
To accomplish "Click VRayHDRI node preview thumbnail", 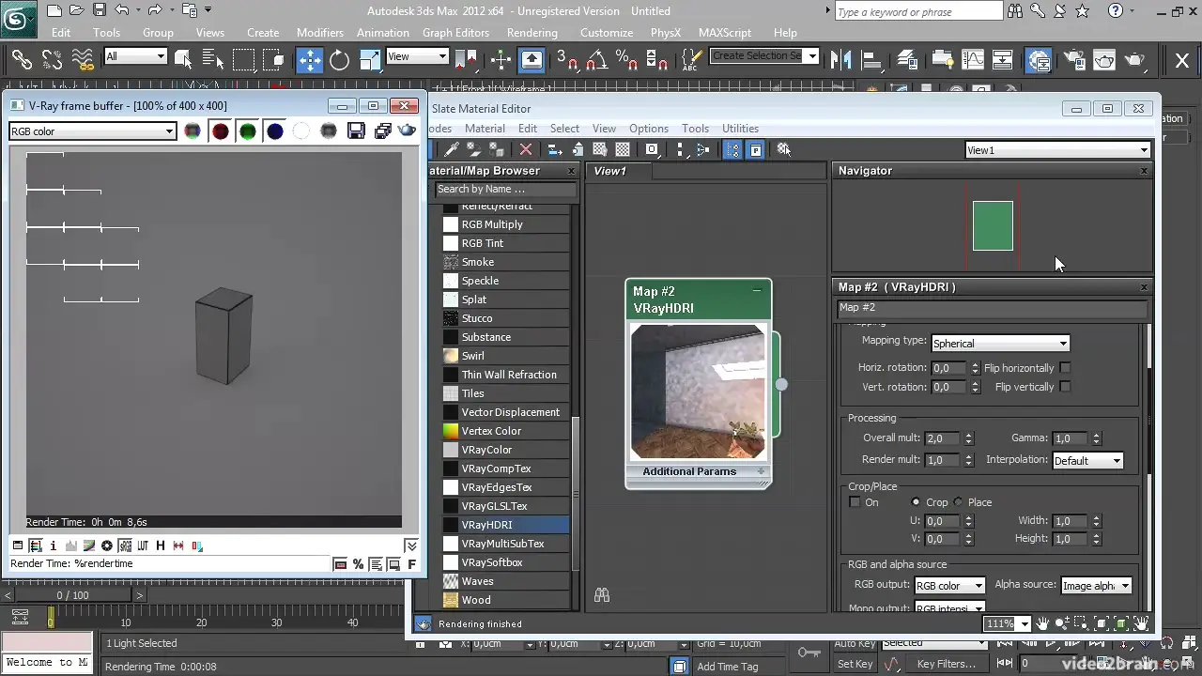I will click(x=698, y=392).
